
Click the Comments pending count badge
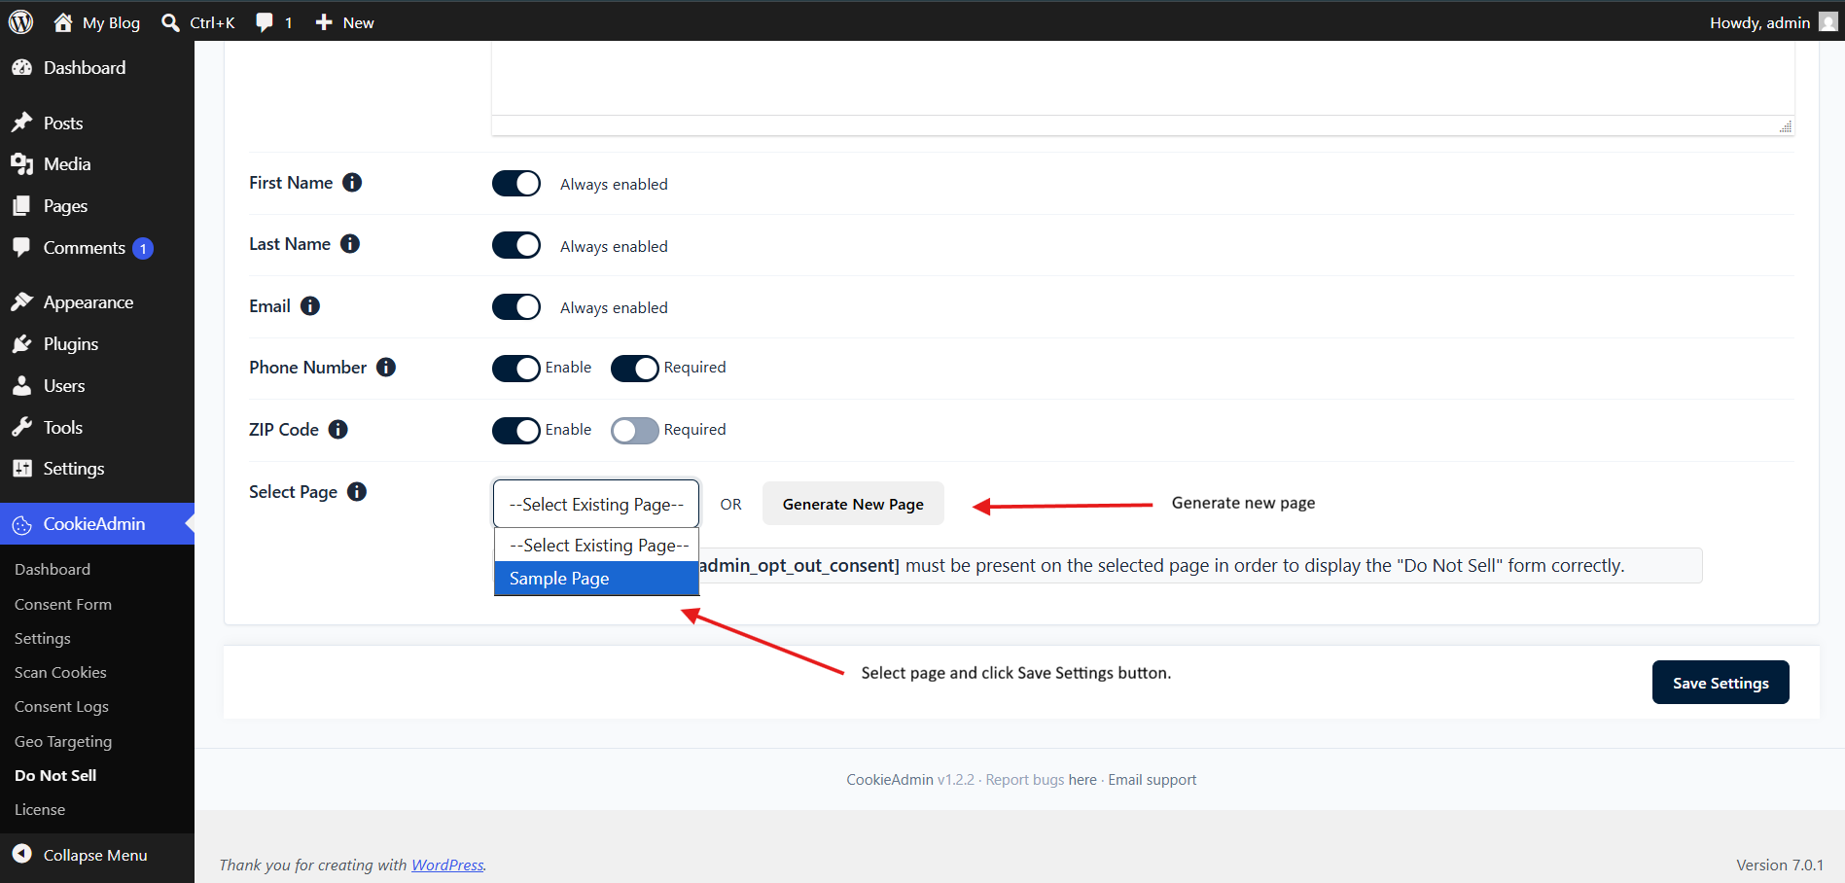(143, 248)
